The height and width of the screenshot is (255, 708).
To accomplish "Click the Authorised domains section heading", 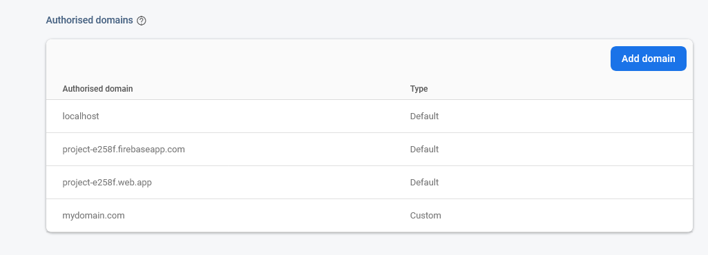I will (89, 20).
